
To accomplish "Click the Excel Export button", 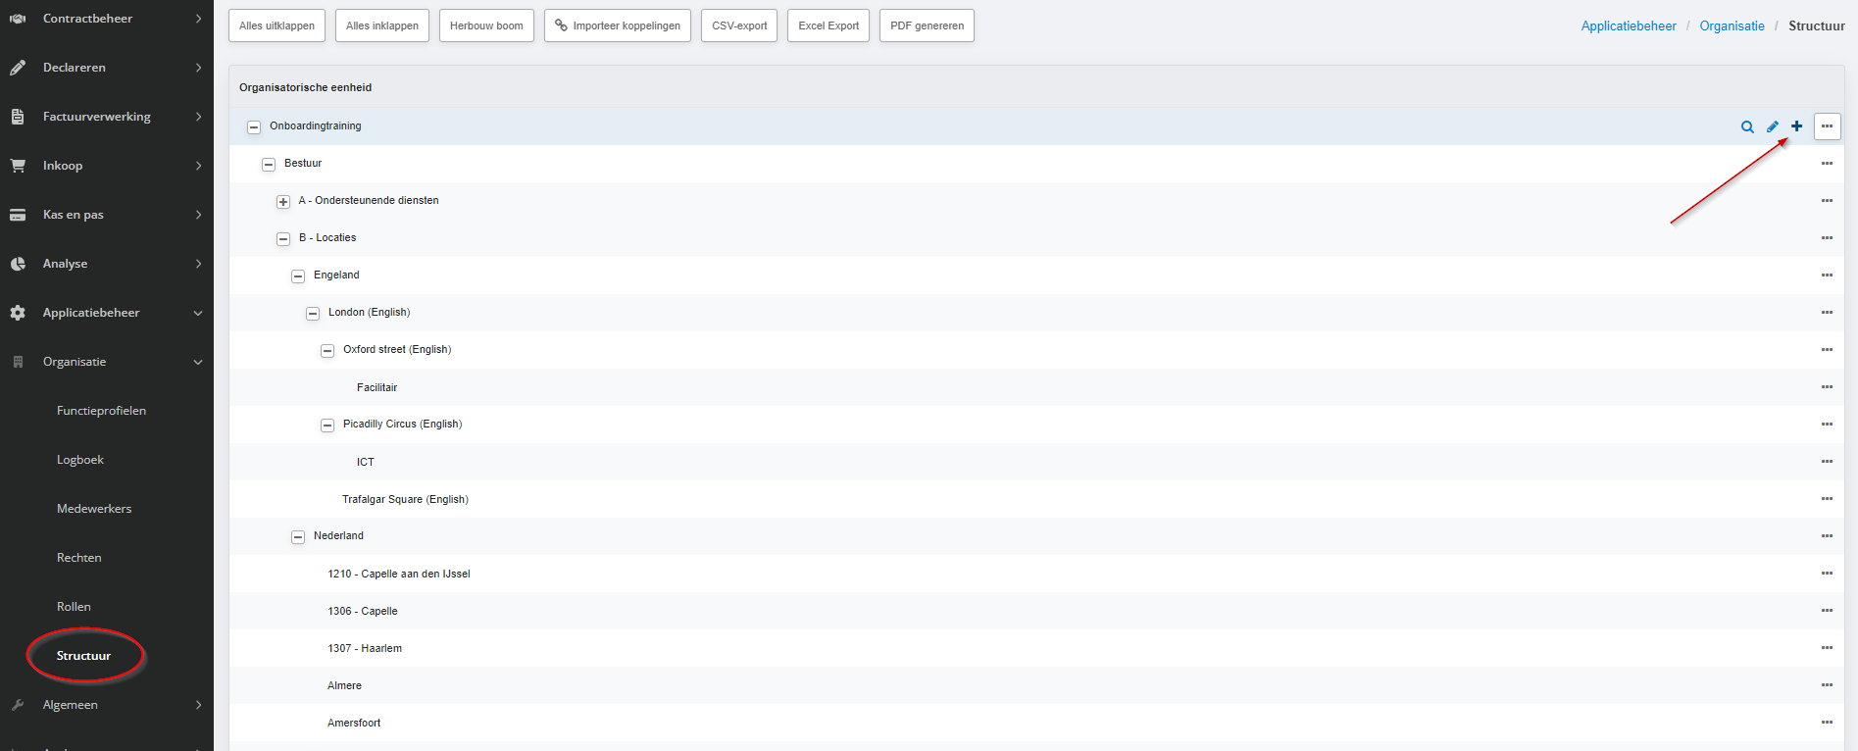I will [x=829, y=25].
